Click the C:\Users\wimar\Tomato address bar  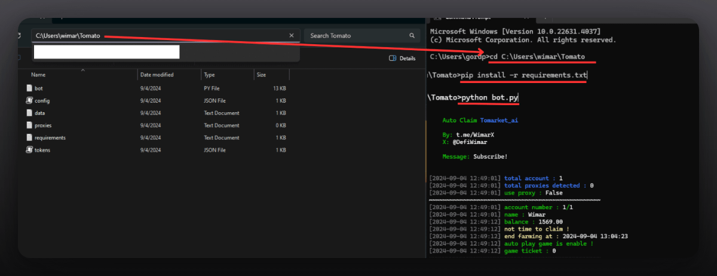(166, 36)
